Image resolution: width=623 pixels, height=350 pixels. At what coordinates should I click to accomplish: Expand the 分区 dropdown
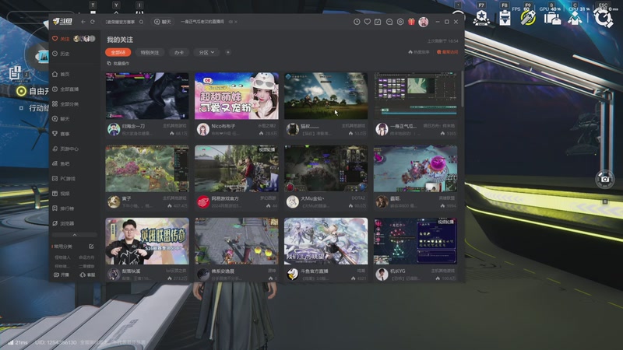206,52
